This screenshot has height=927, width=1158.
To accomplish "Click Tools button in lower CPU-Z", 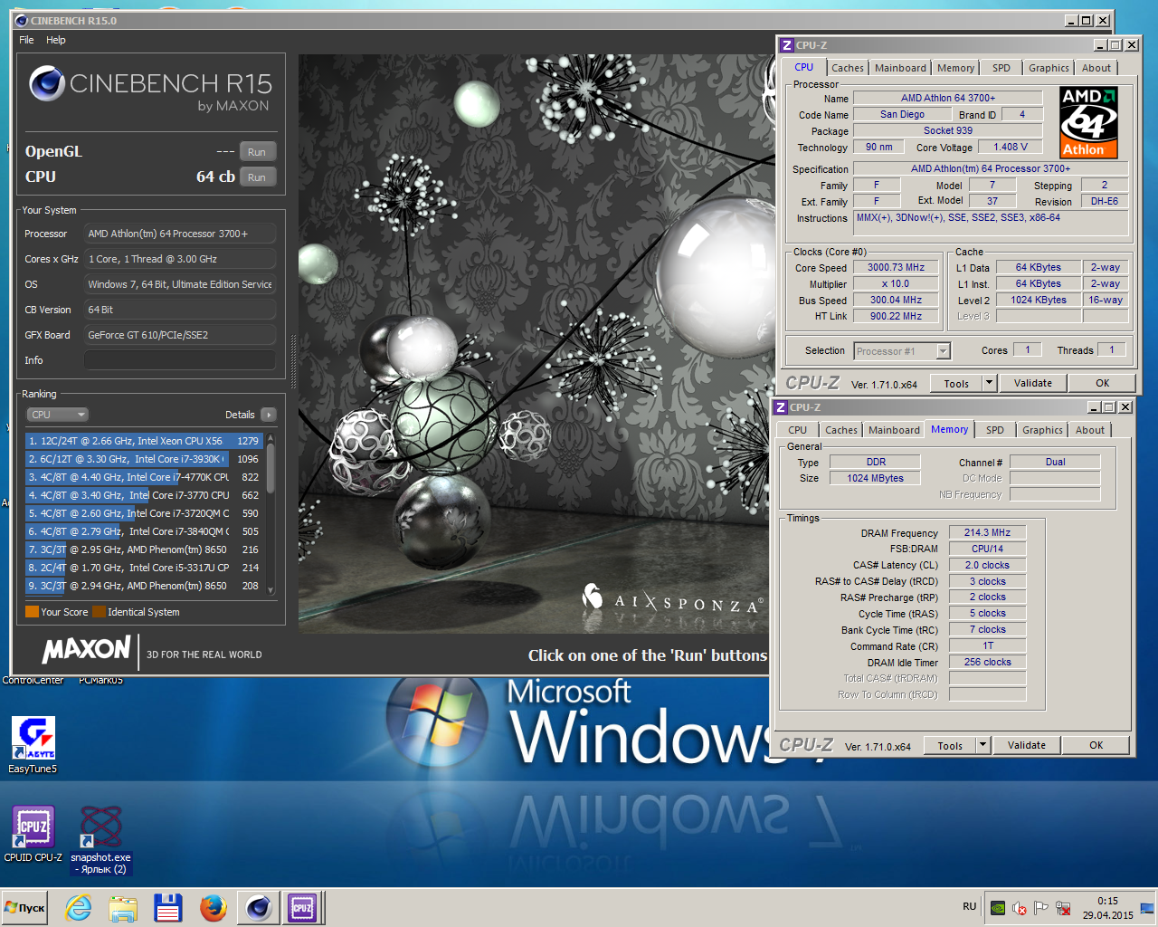I will coord(950,745).
